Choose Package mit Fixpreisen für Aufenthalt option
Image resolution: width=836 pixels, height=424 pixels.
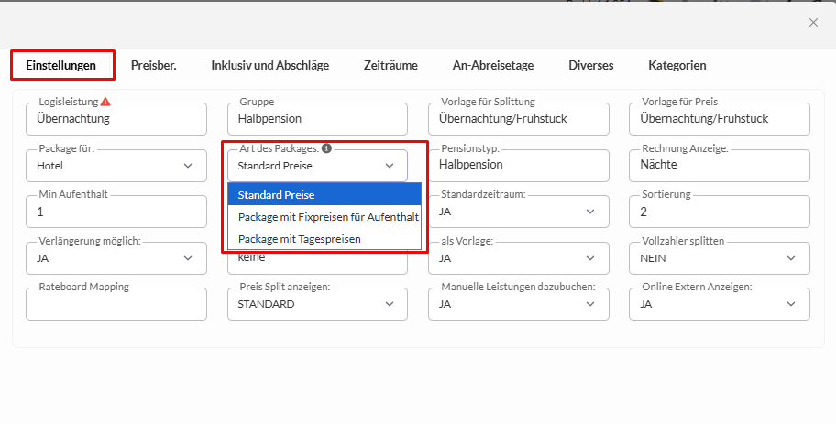[328, 217]
